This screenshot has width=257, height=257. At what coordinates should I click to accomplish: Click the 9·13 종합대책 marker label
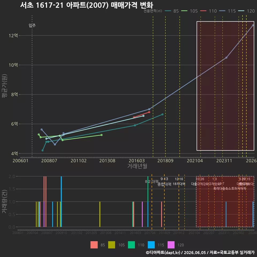(x=164, y=182)
